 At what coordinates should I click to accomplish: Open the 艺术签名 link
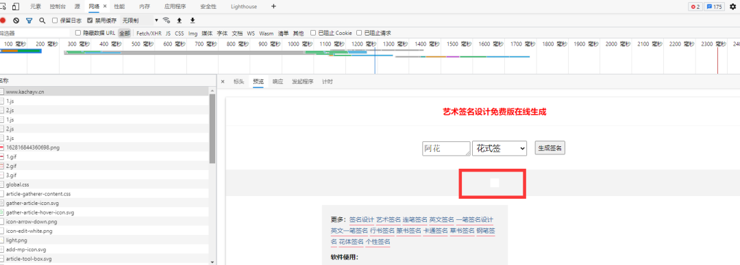coord(388,220)
